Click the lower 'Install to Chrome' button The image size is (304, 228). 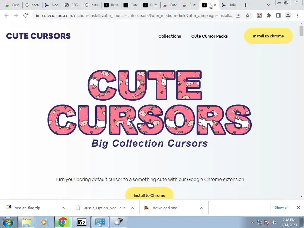(149, 194)
